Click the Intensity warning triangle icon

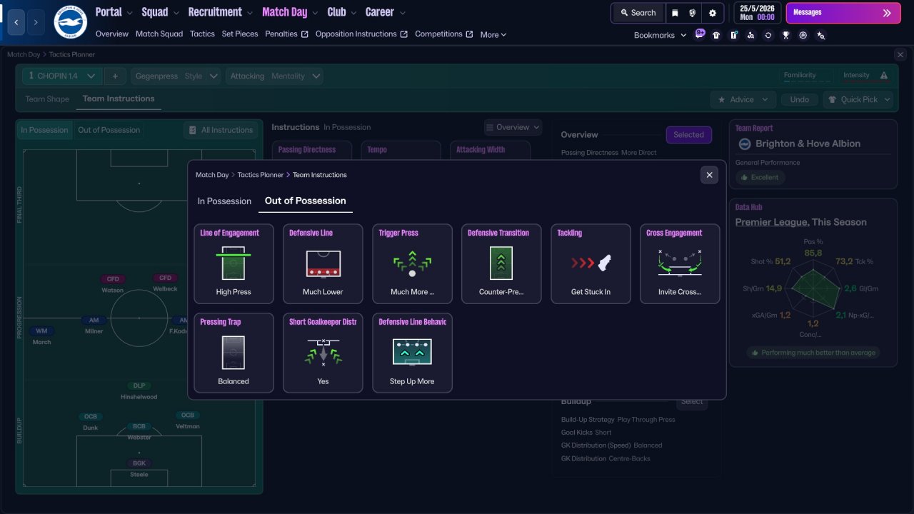[884, 76]
